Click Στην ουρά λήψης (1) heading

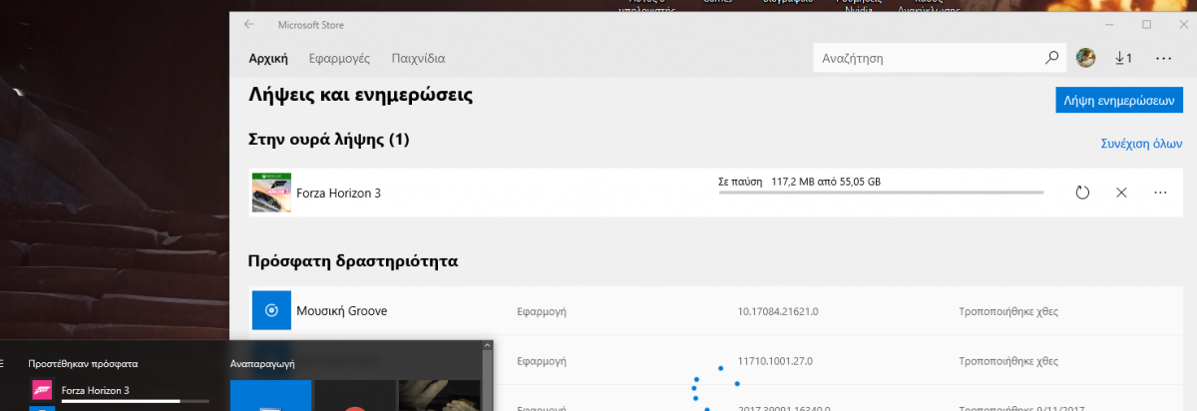[x=329, y=139]
